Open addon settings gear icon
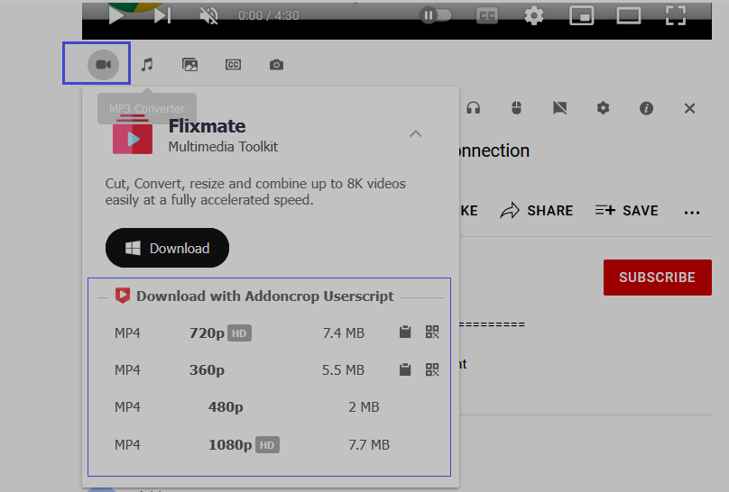Viewport: 729px width, 492px height. point(603,108)
